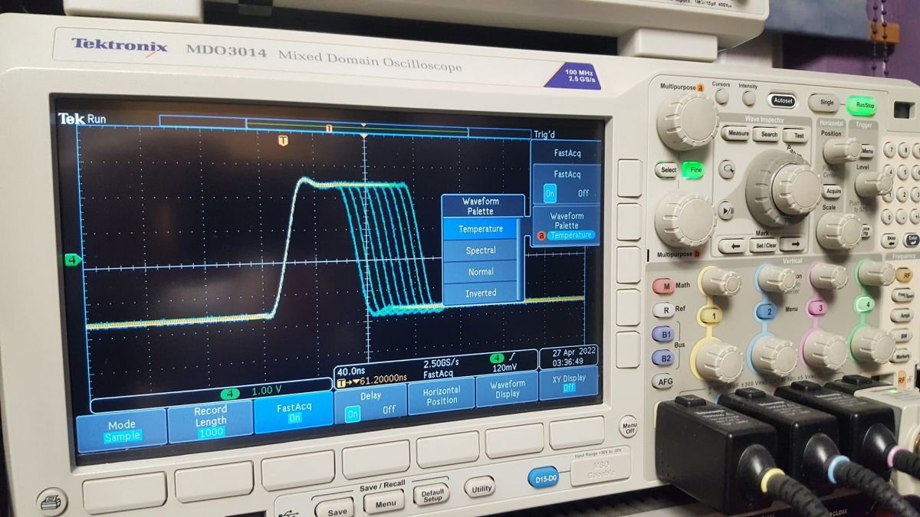This screenshot has height=517, width=920.
Task: Toggle the green Run/Stop button
Action: click(x=864, y=105)
